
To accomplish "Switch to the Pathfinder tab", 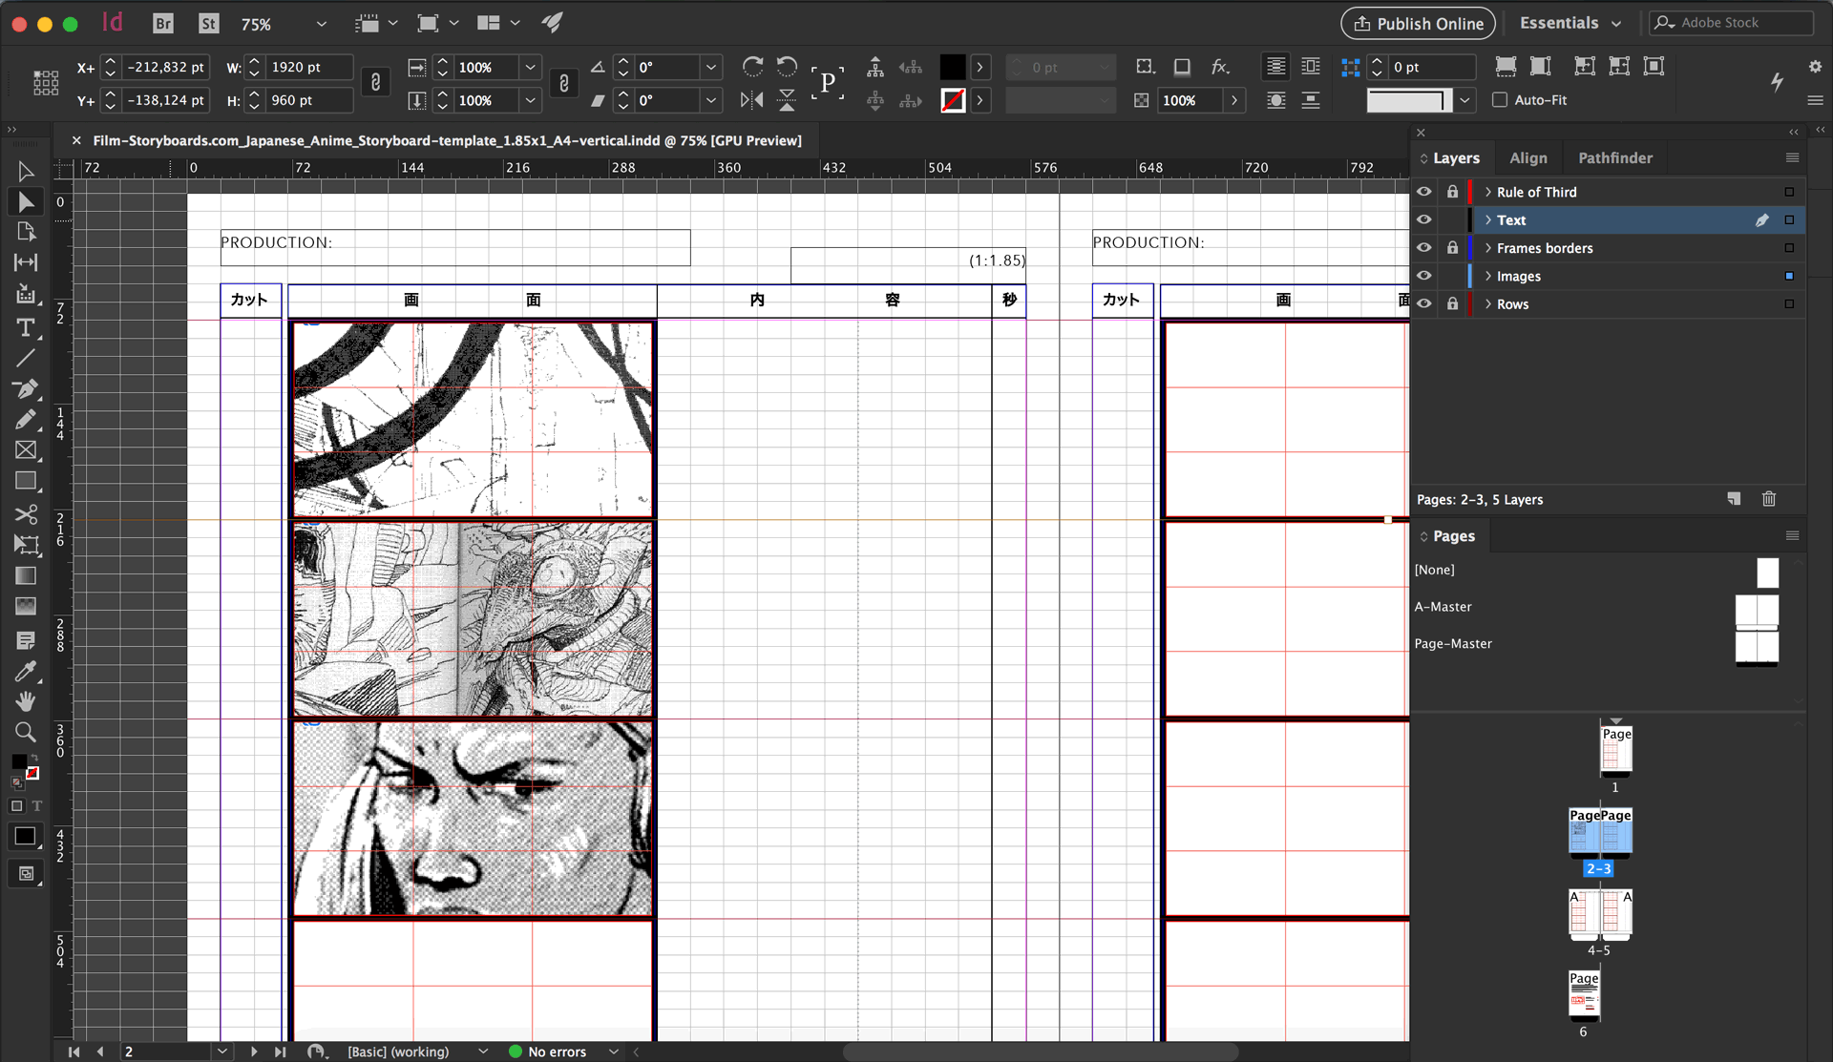I will (x=1614, y=158).
